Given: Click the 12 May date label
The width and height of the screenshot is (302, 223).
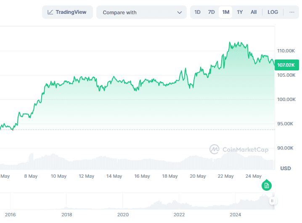Looking at the screenshot, I should click(87, 176).
